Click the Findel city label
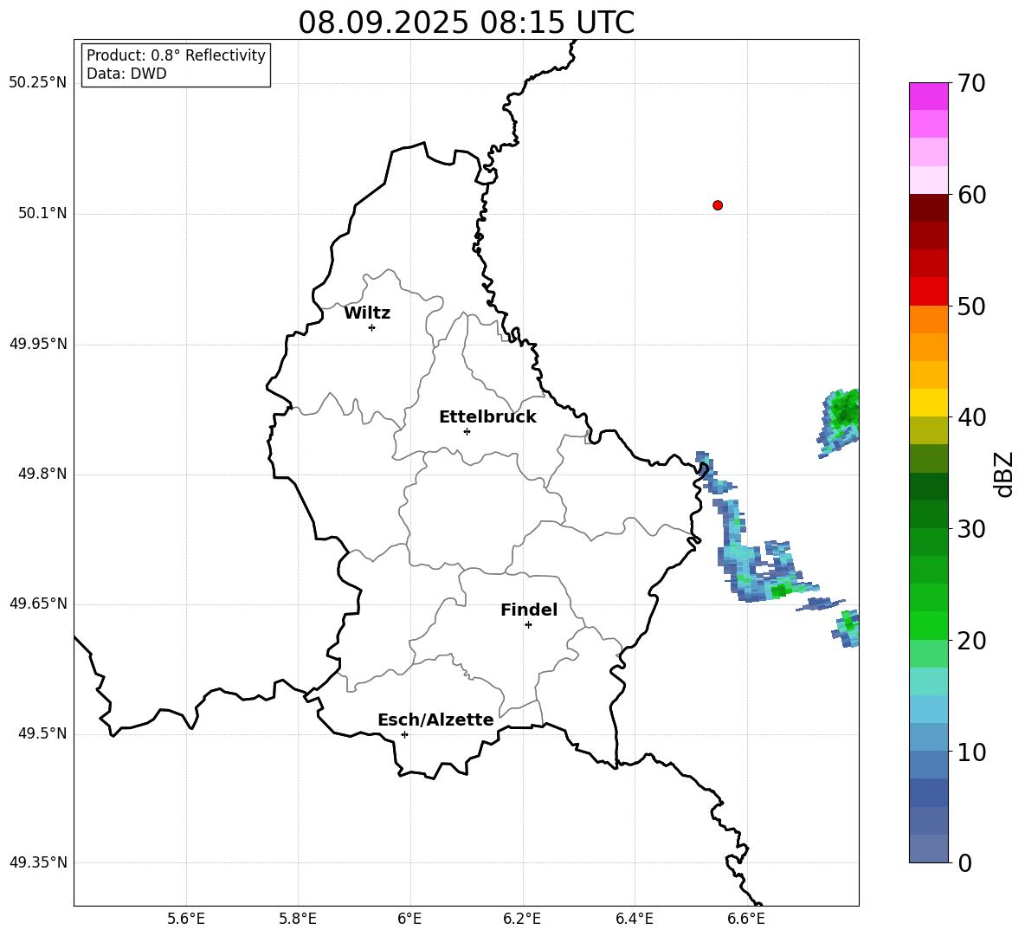This screenshot has height=936, width=1025. click(529, 610)
